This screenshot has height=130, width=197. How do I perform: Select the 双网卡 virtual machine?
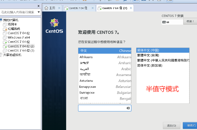point(12,24)
